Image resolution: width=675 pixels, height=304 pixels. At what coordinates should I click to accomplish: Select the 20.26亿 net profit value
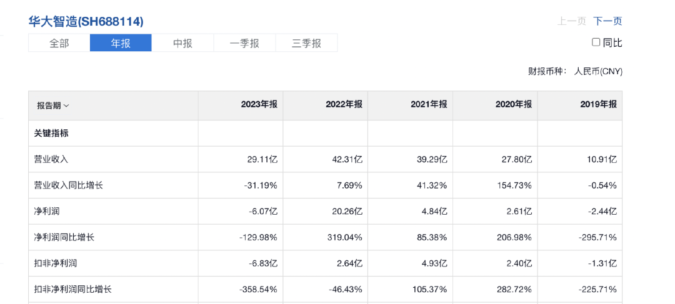click(348, 211)
